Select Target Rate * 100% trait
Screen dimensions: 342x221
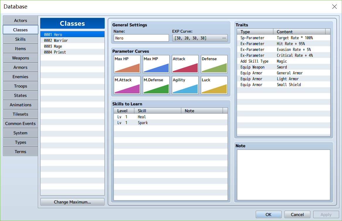(x=284, y=38)
